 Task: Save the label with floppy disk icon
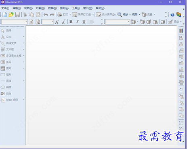pyautogui.click(x=17, y=15)
